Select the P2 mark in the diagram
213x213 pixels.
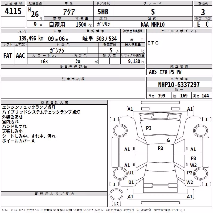190,173
